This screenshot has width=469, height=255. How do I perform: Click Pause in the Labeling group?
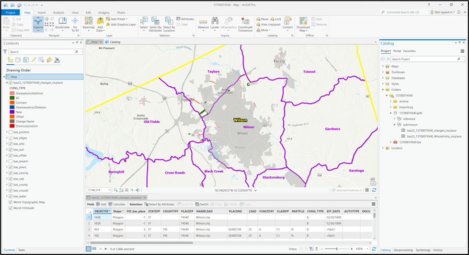pyautogui.click(x=262, y=19)
